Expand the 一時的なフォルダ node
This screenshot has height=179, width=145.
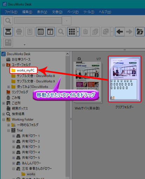point(8,125)
